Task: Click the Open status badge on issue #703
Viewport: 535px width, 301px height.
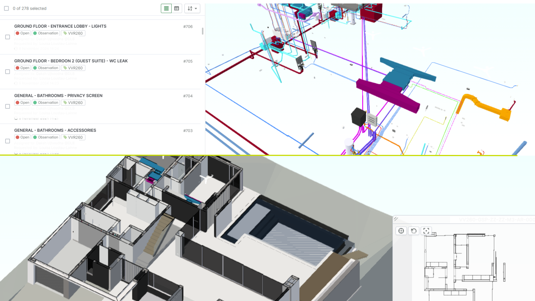Action: point(23,137)
